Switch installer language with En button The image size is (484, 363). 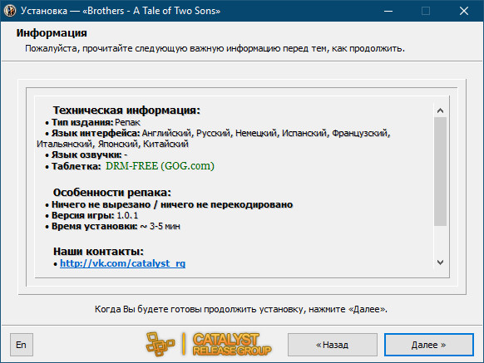22,345
